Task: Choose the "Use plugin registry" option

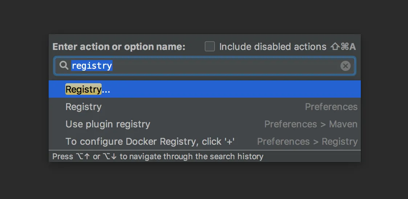Action: (204, 124)
